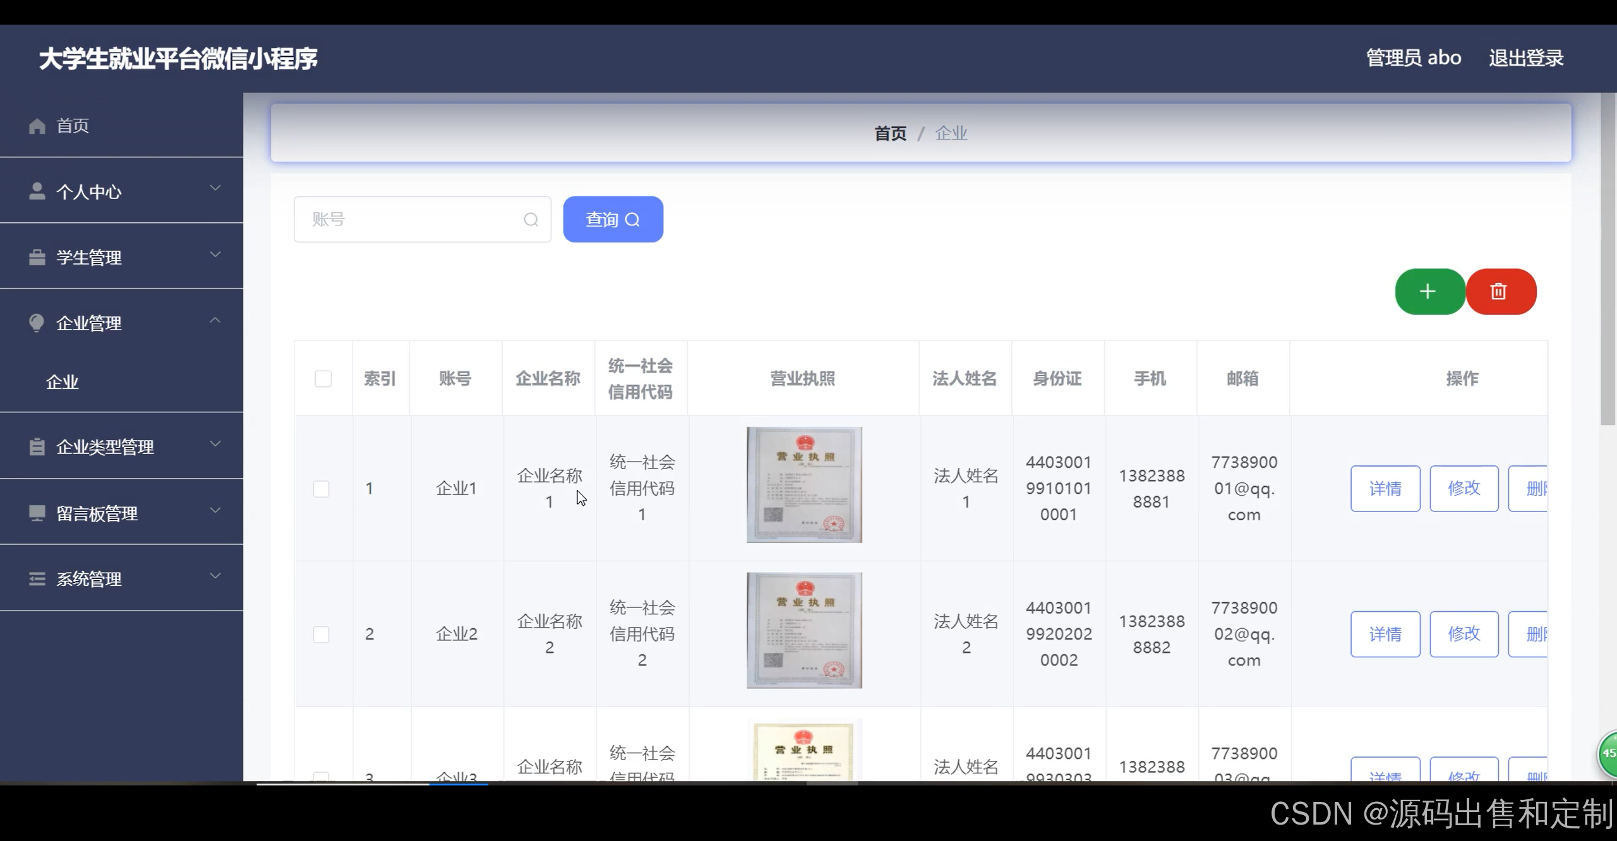The width and height of the screenshot is (1617, 841).
Task: Expand the 学生管理 menu chevron
Action: point(215,254)
